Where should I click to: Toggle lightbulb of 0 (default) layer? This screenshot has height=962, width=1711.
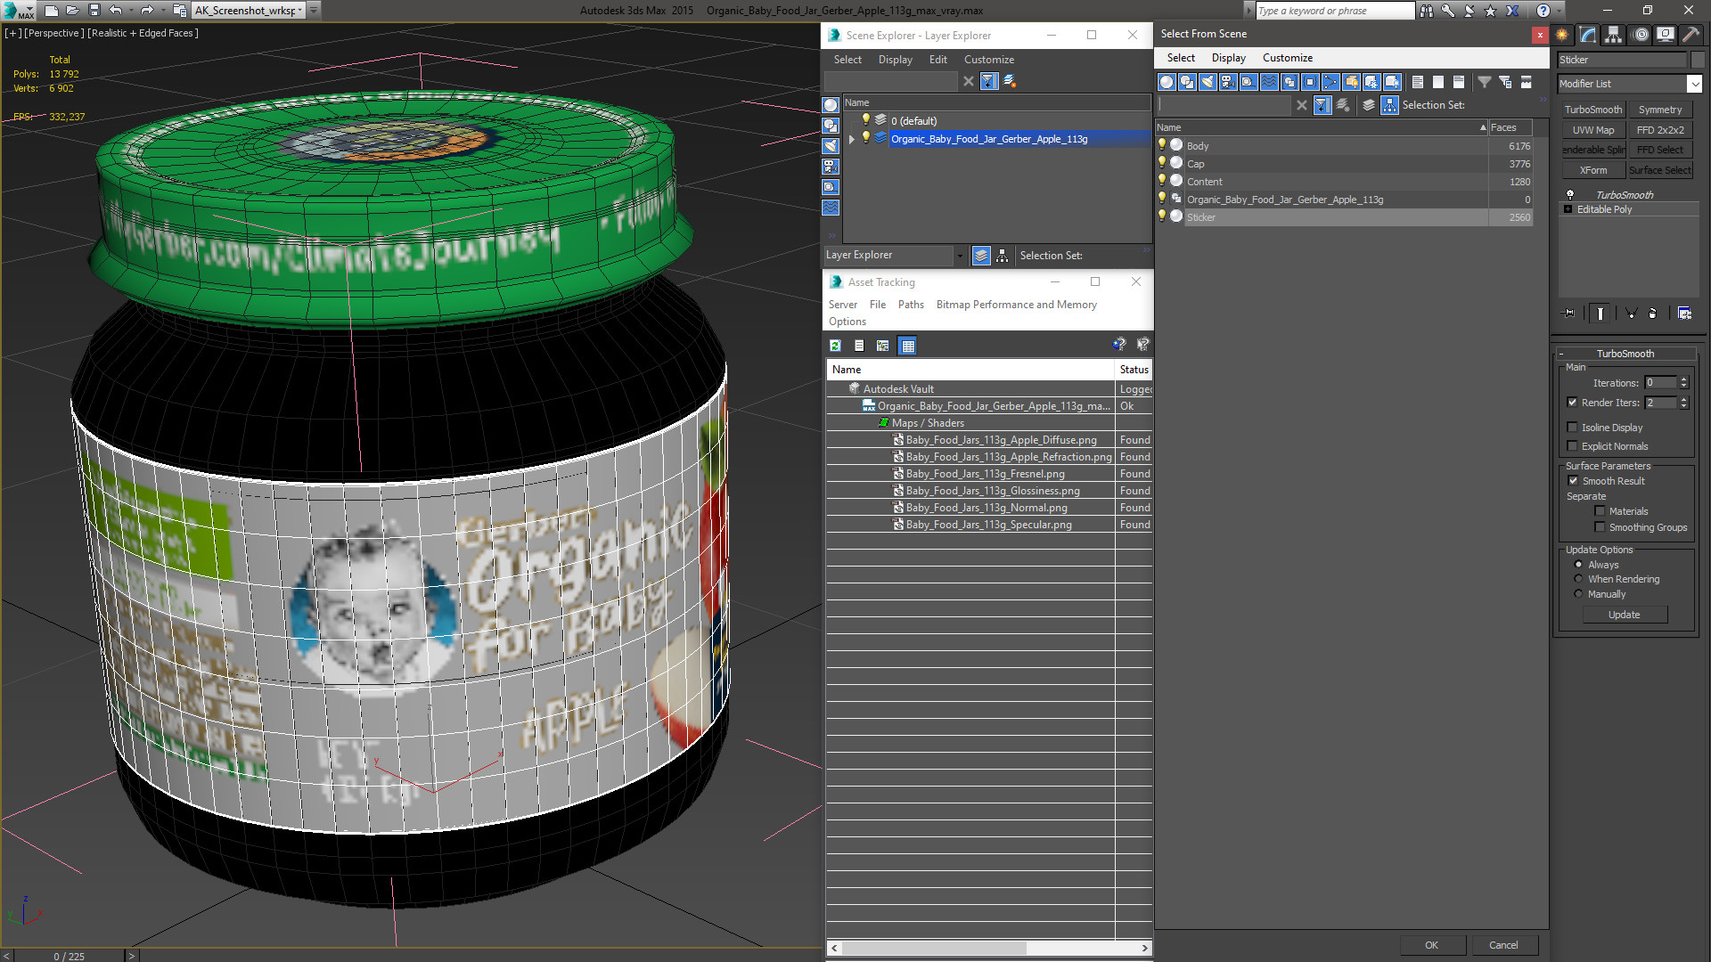pyautogui.click(x=865, y=120)
